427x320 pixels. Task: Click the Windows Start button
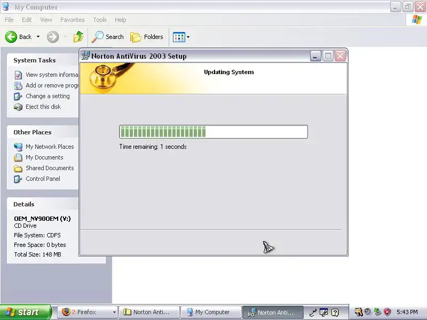tap(26, 312)
